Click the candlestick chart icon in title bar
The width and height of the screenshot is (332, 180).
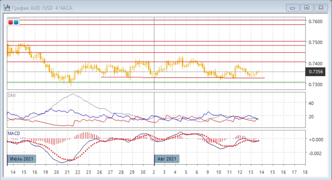click(x=6, y=7)
